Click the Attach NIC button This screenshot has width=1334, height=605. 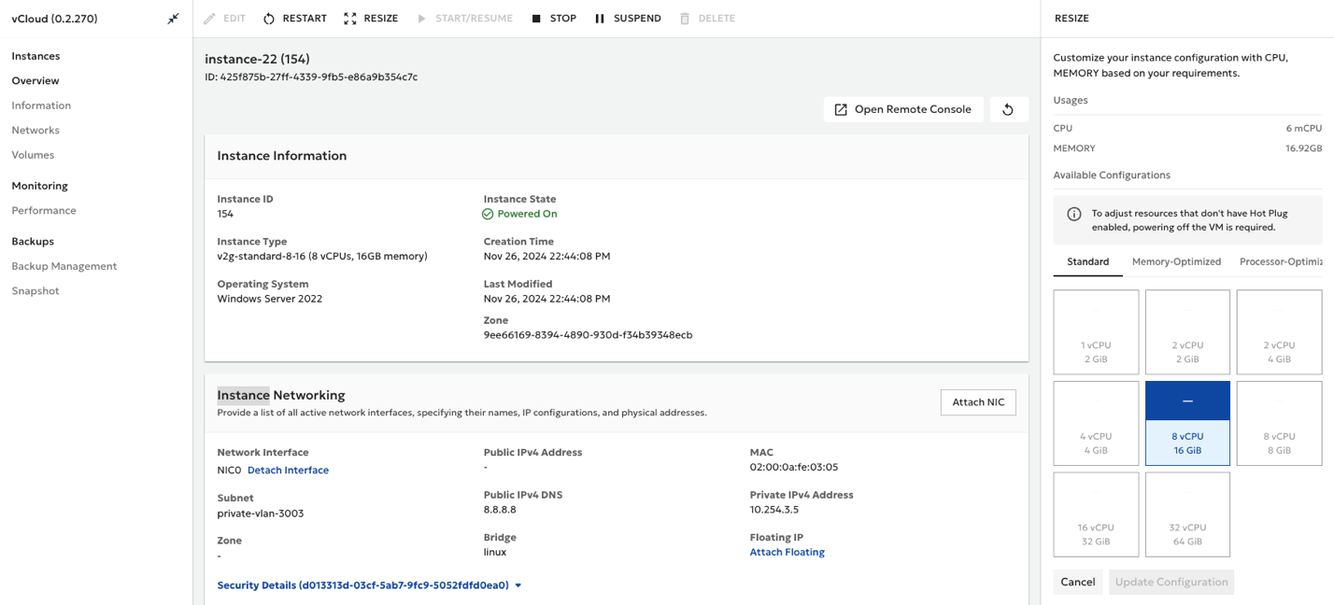pos(978,402)
